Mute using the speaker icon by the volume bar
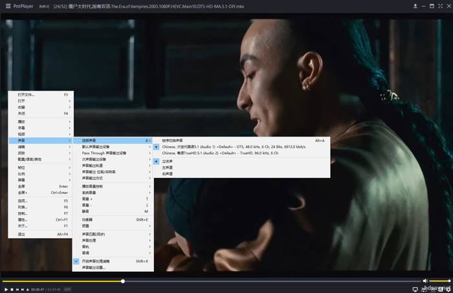Viewport: 453px width, 293px height. [x=425, y=281]
